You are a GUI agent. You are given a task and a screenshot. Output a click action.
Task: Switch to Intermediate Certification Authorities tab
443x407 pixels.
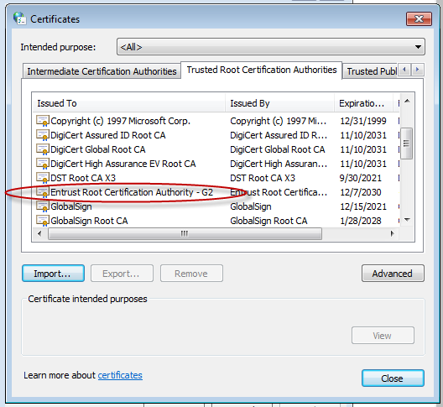(102, 71)
